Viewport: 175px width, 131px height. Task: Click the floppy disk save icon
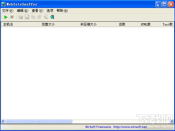coord(27,17)
